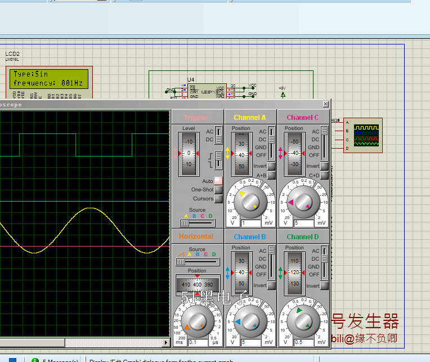The height and width of the screenshot is (362, 430).
Task: Click the Channel A header label
Action: [250, 118]
